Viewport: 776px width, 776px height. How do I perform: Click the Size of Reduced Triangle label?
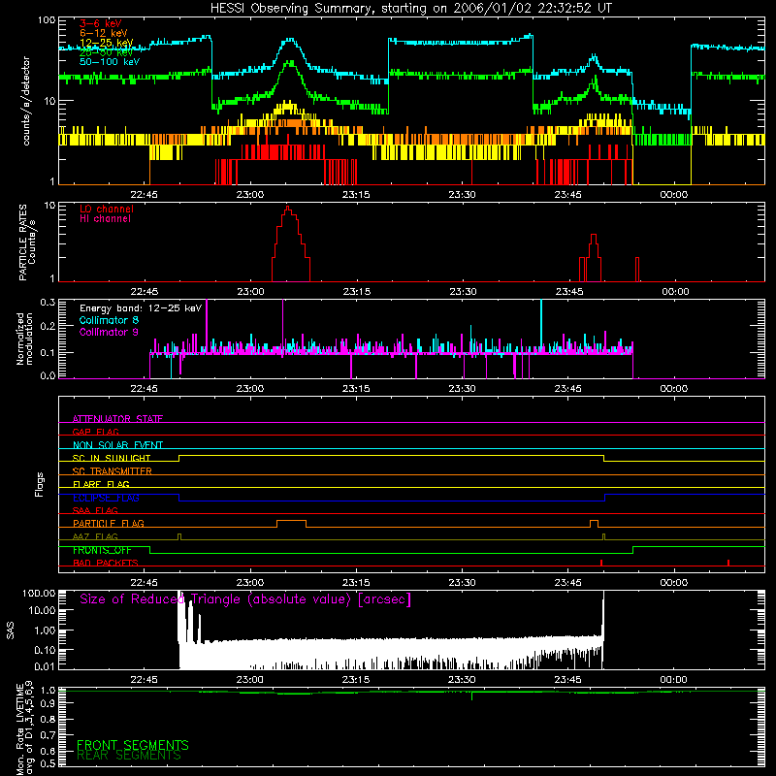(x=245, y=599)
